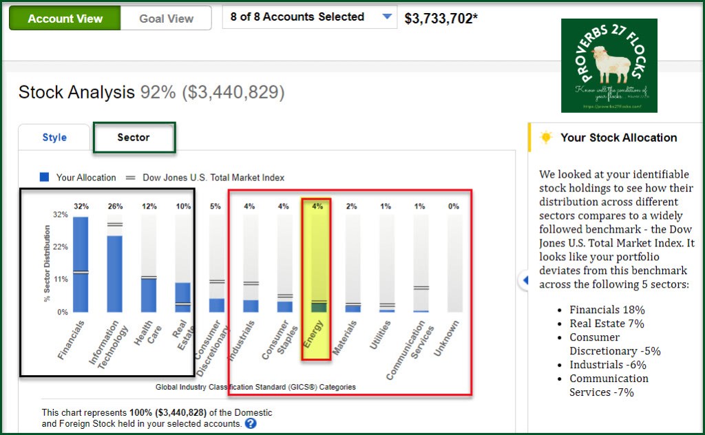Select the highlighted Energy sector bar
705x435 pixels.
[317, 306]
